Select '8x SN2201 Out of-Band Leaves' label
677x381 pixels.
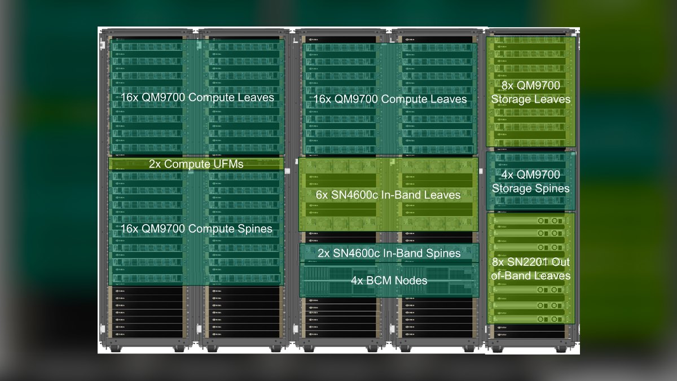click(531, 269)
